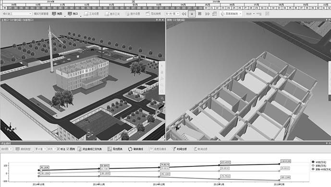Fast-forward the simulation timeline
This screenshot has height=187, width=331.
point(208,14)
